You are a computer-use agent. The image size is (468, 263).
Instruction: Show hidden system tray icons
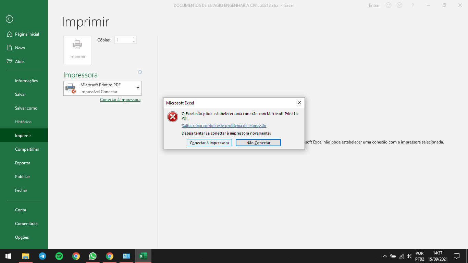[384, 256]
